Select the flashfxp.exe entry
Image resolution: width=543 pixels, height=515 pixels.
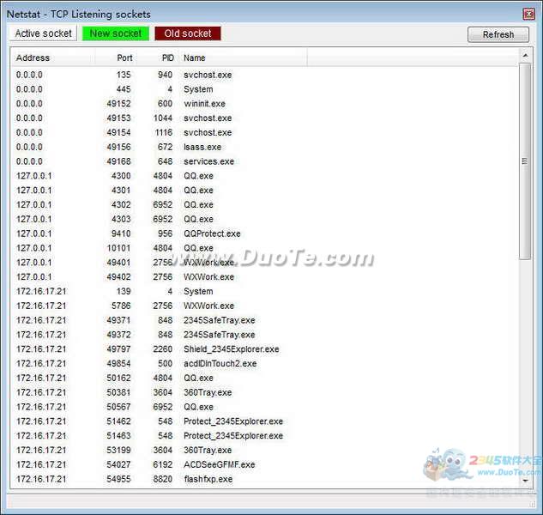tap(208, 479)
